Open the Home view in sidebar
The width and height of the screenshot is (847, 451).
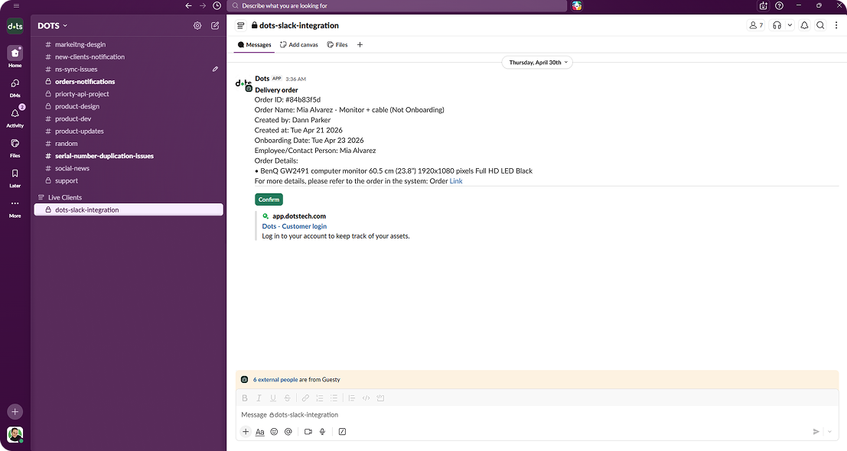tap(15, 57)
